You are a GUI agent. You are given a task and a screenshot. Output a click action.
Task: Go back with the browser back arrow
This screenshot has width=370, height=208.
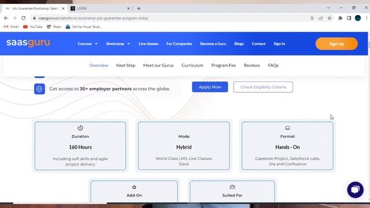pos(6,18)
